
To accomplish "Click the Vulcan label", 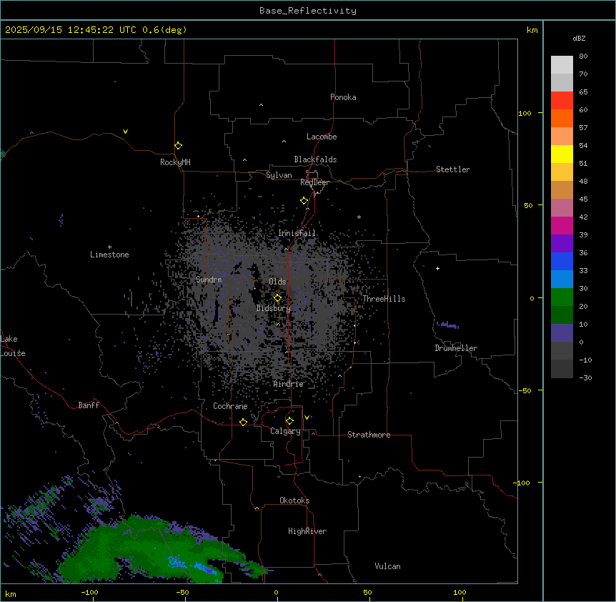I will click(387, 566).
